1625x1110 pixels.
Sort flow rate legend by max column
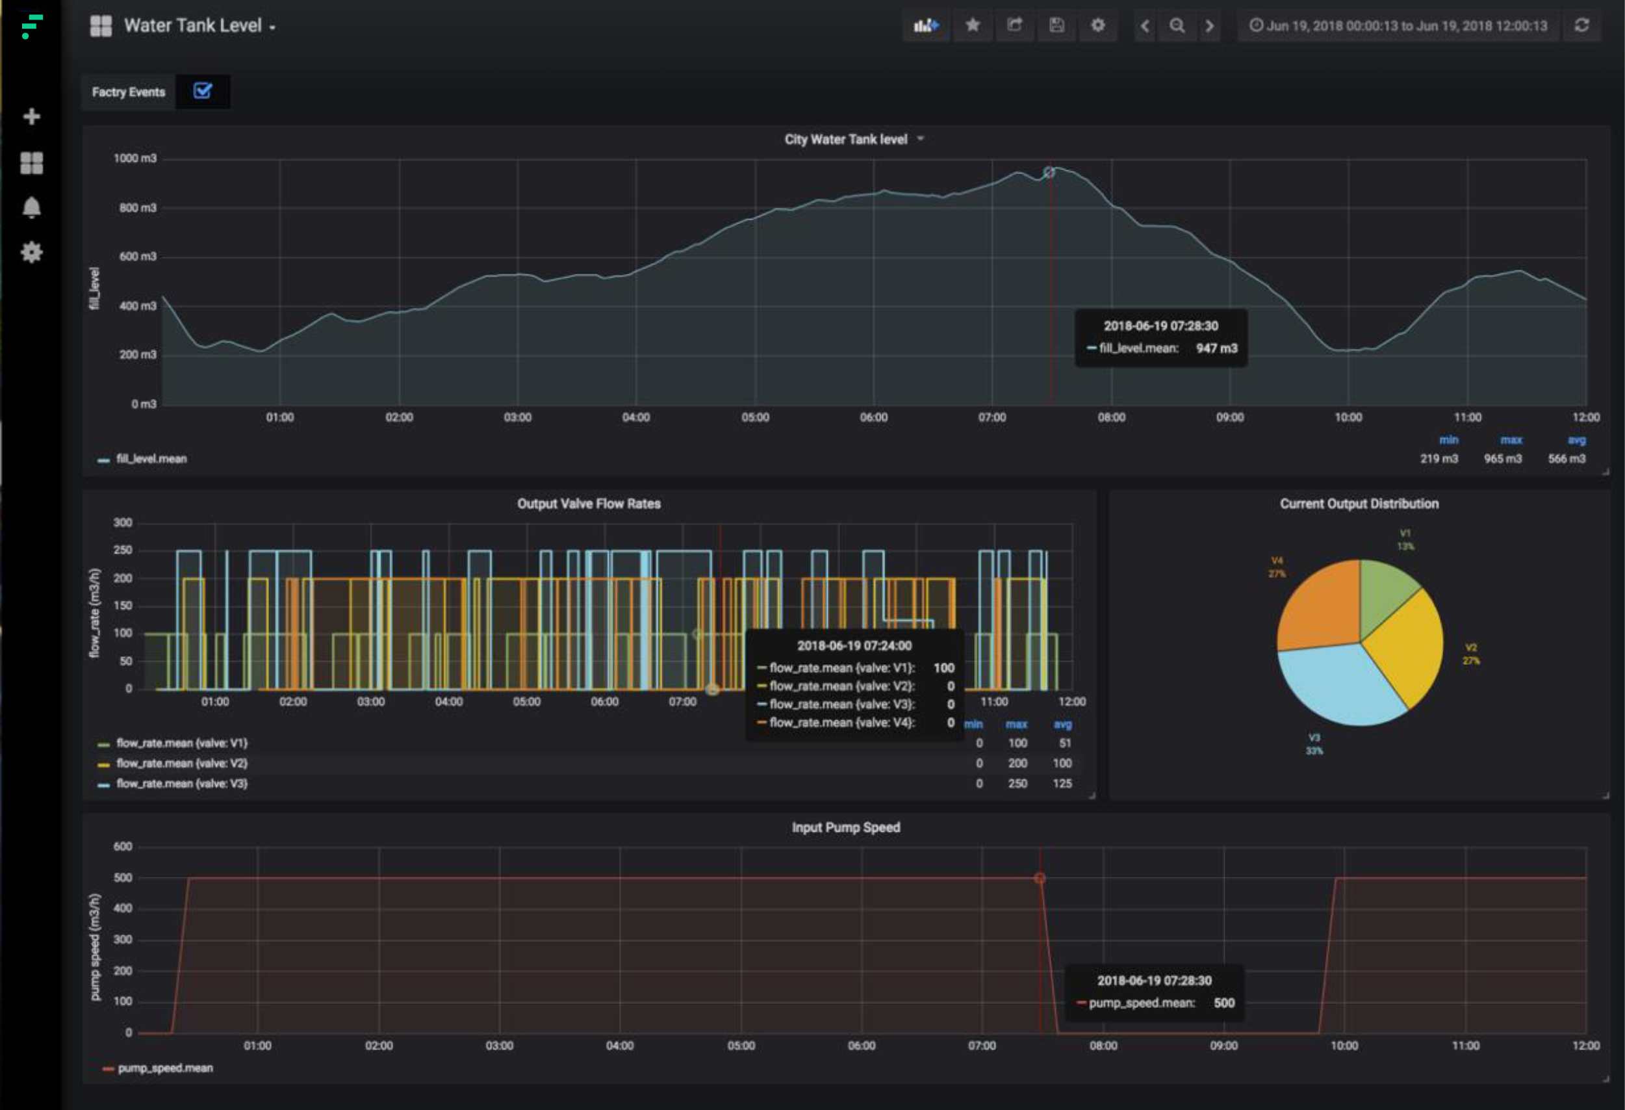tap(1017, 724)
